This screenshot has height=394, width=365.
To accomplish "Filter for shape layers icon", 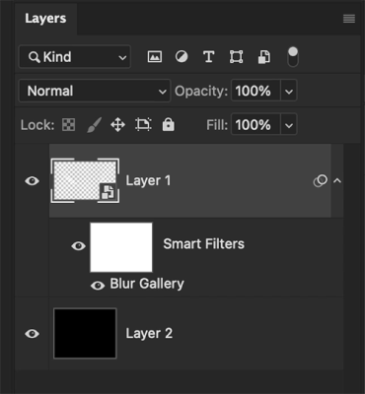I will [236, 57].
